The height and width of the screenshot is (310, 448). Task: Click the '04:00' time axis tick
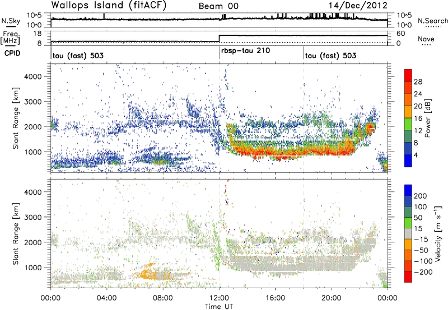[107, 298]
